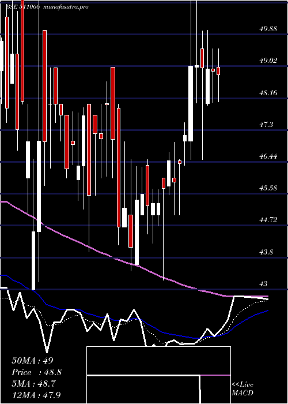This screenshot has height=404, width=288.
Task: Click the 43 price axis label
Action: [x=264, y=284]
